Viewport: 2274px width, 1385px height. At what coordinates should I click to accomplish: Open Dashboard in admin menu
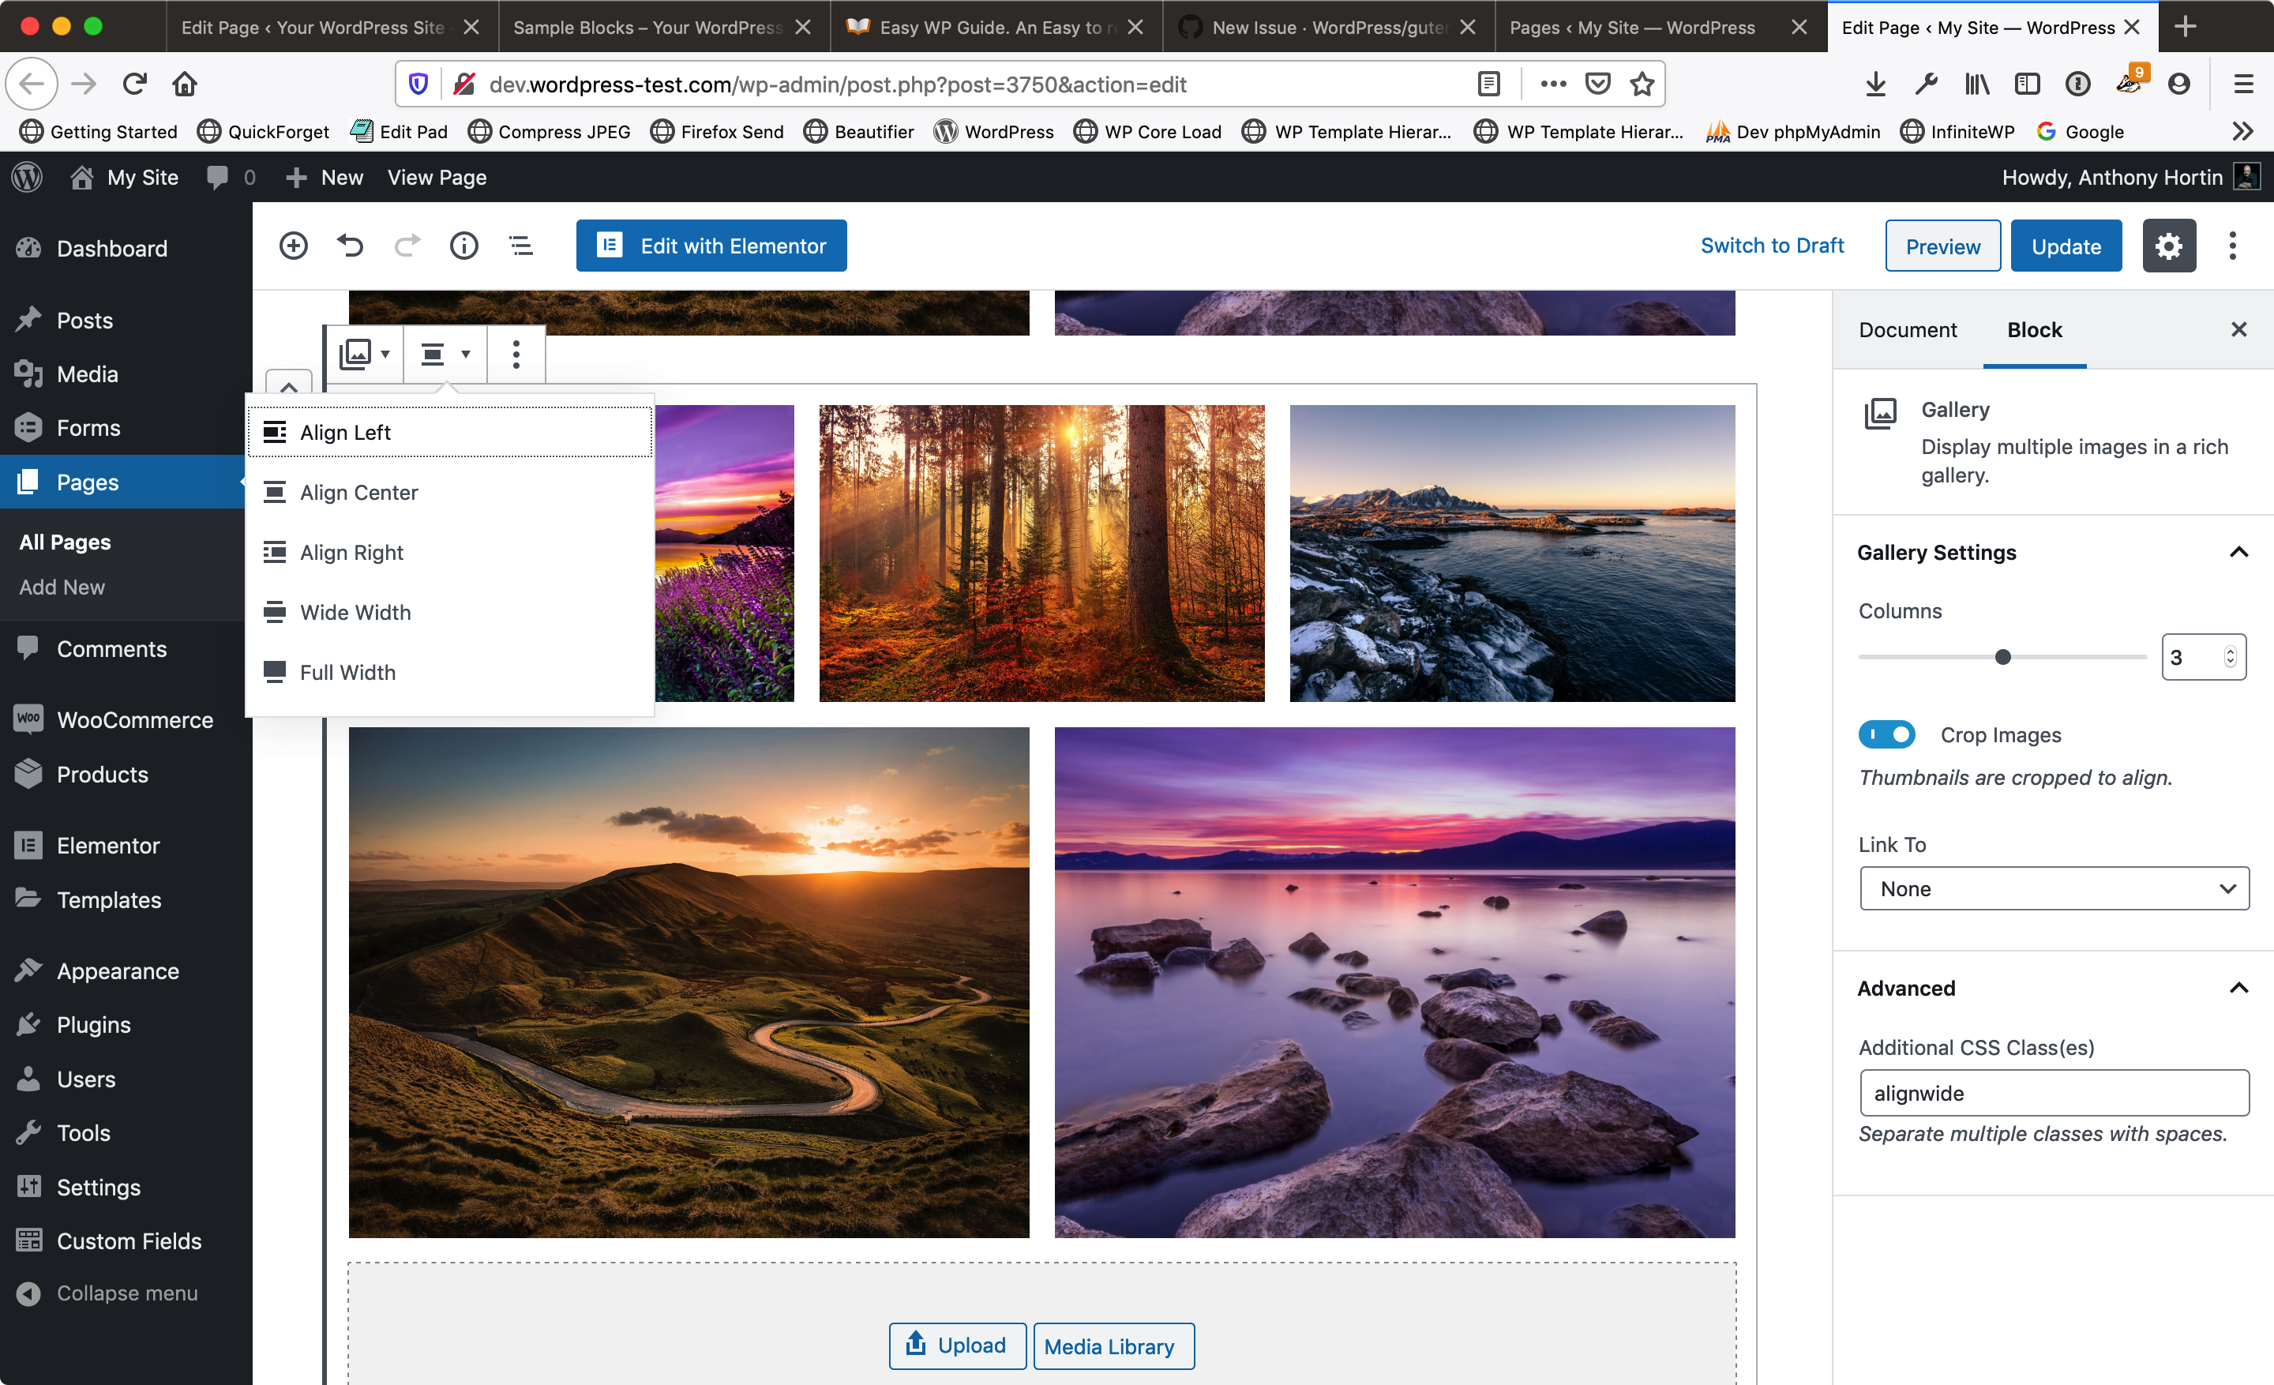(113, 248)
